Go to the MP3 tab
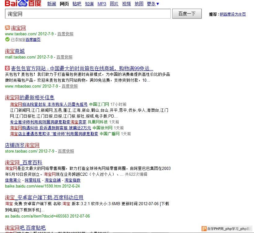This screenshot has width=254, height=233. click(102, 4)
